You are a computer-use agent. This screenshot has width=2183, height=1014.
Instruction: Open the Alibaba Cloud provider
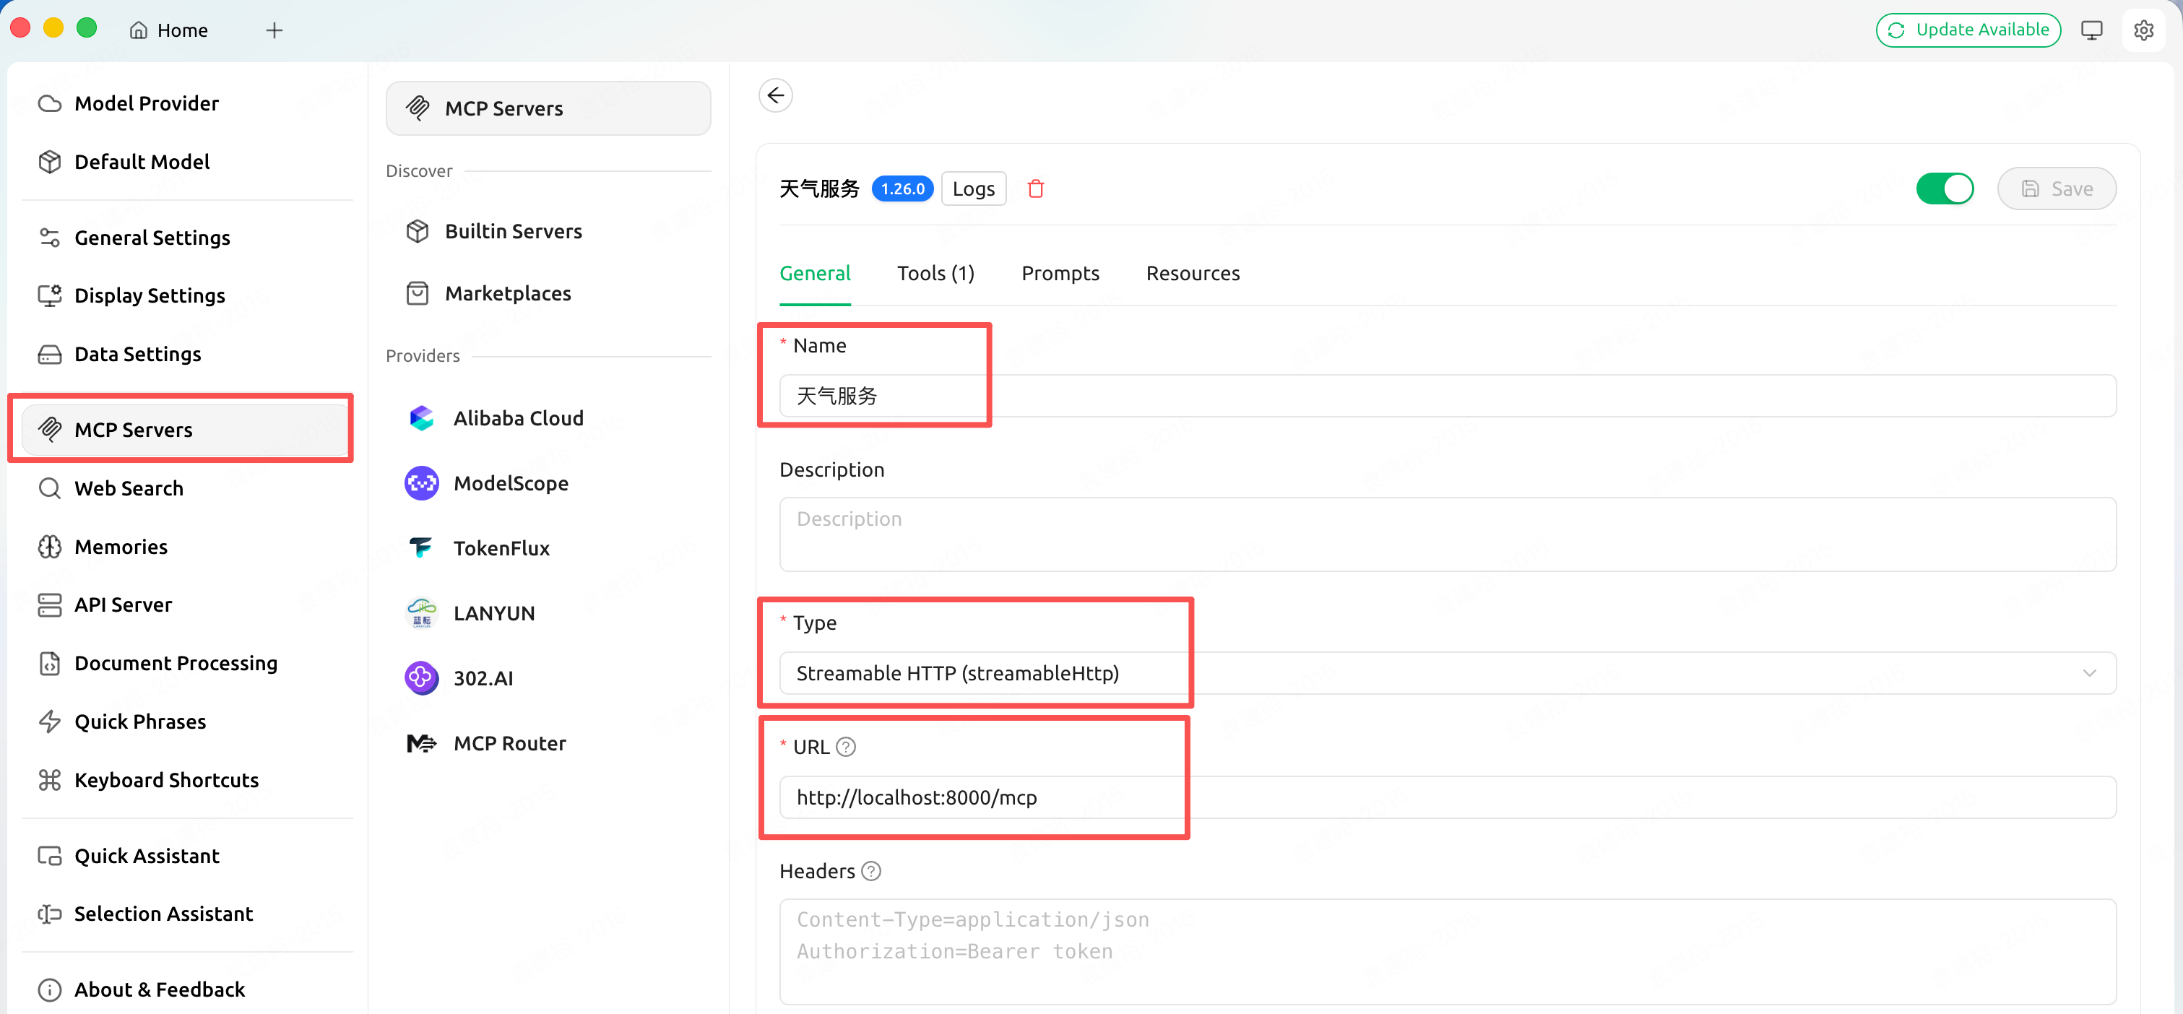[x=518, y=417]
